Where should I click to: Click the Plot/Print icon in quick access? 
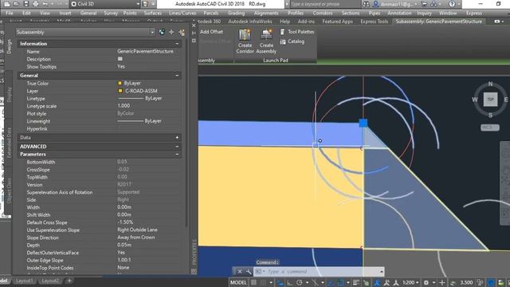[35, 4]
